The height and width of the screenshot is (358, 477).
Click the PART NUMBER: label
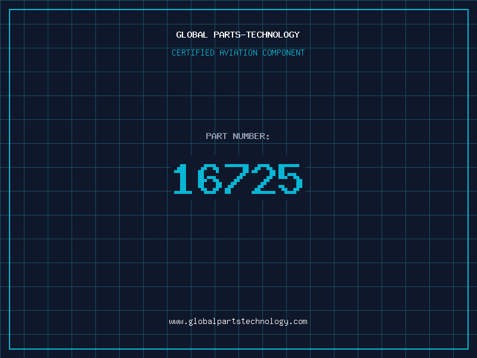(x=237, y=136)
